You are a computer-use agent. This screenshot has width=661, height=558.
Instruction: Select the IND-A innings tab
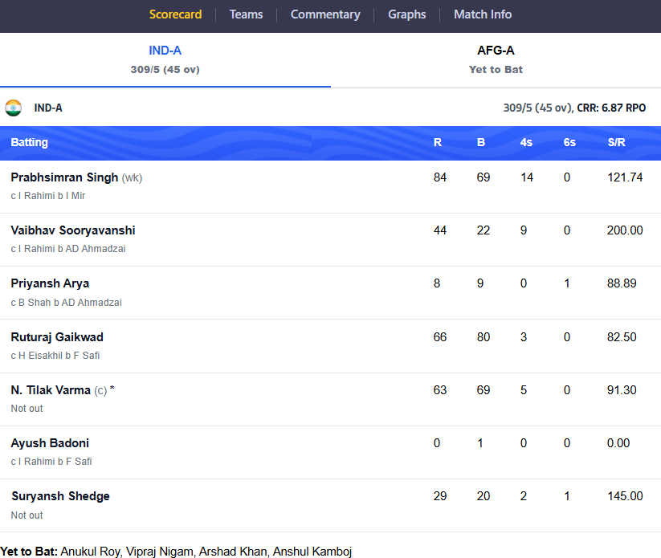(x=165, y=60)
